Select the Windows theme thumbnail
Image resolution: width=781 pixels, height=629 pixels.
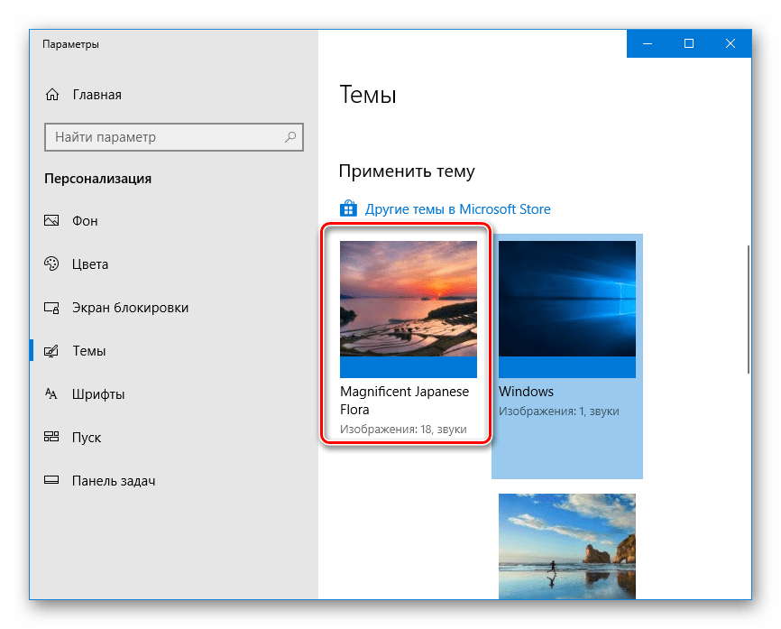(x=566, y=309)
